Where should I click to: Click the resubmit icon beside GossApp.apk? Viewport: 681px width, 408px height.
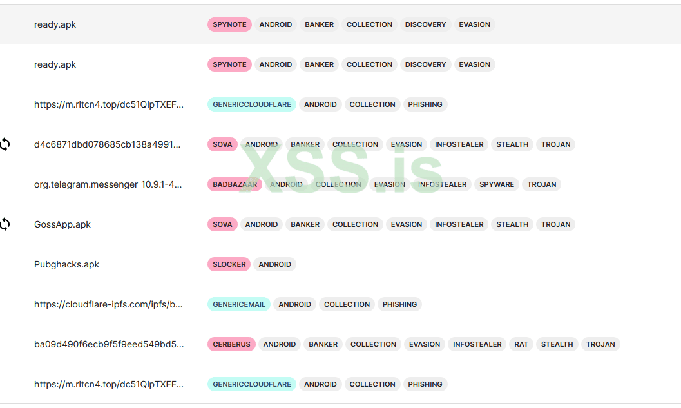pyautogui.click(x=5, y=224)
